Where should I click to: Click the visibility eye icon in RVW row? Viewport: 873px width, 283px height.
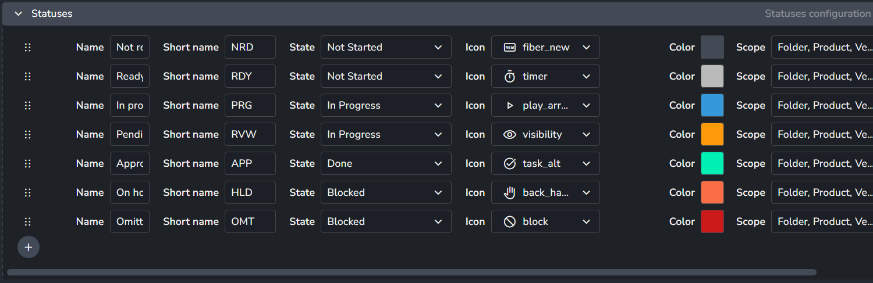pos(510,134)
